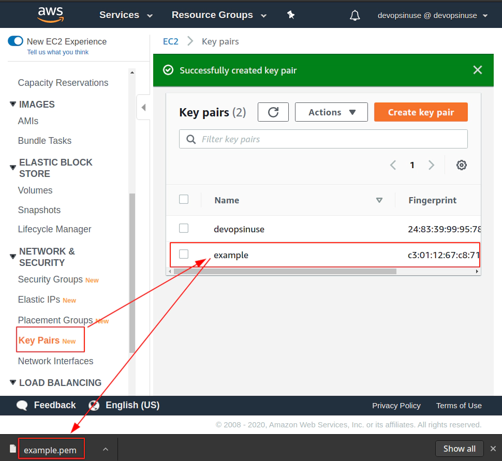Open the example.pem download options chevron
502x461 pixels.
[106, 449]
